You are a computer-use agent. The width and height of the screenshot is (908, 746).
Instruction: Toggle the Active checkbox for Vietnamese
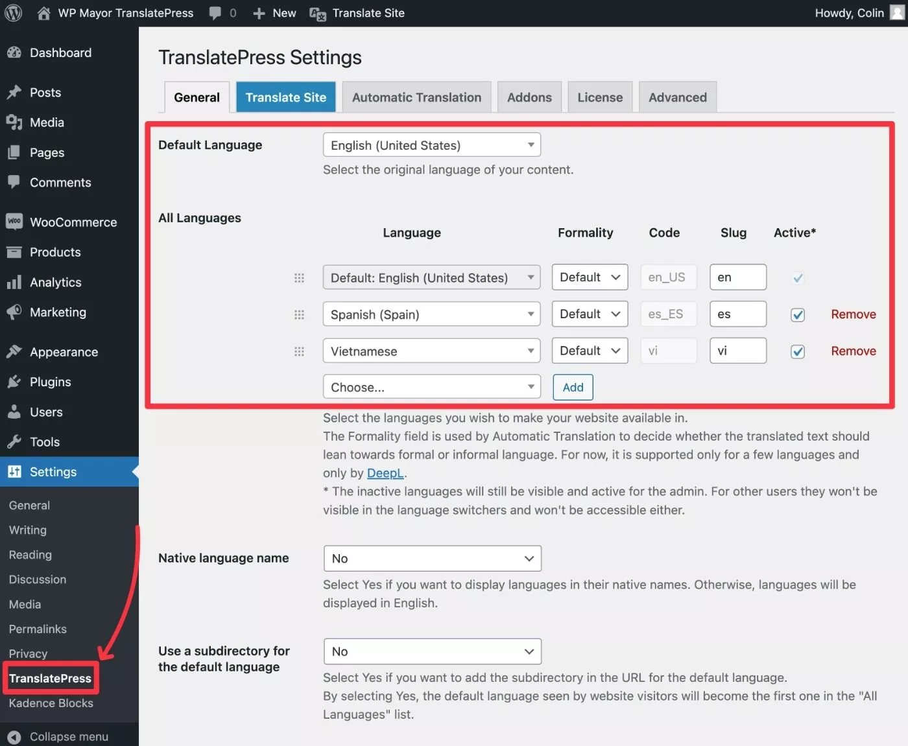click(x=798, y=351)
